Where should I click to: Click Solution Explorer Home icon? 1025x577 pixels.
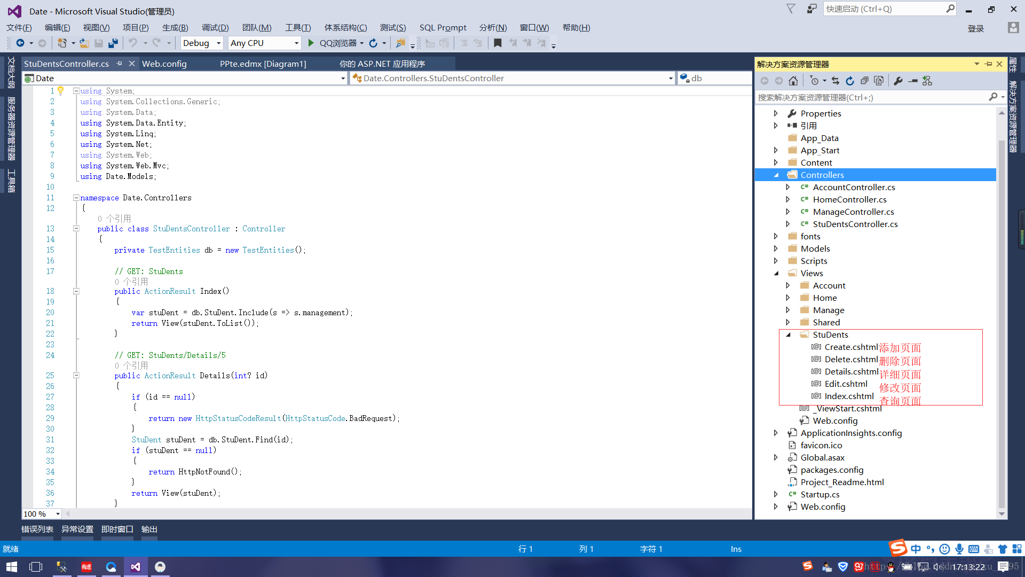point(793,81)
